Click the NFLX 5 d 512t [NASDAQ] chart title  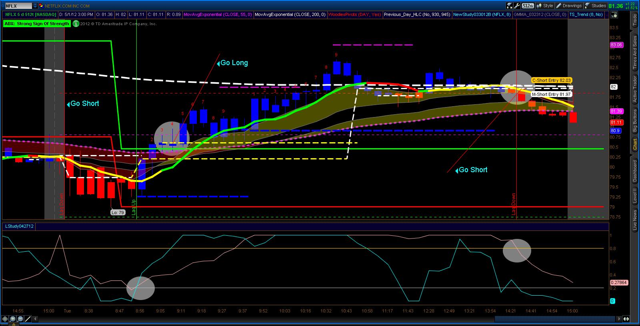click(30, 15)
